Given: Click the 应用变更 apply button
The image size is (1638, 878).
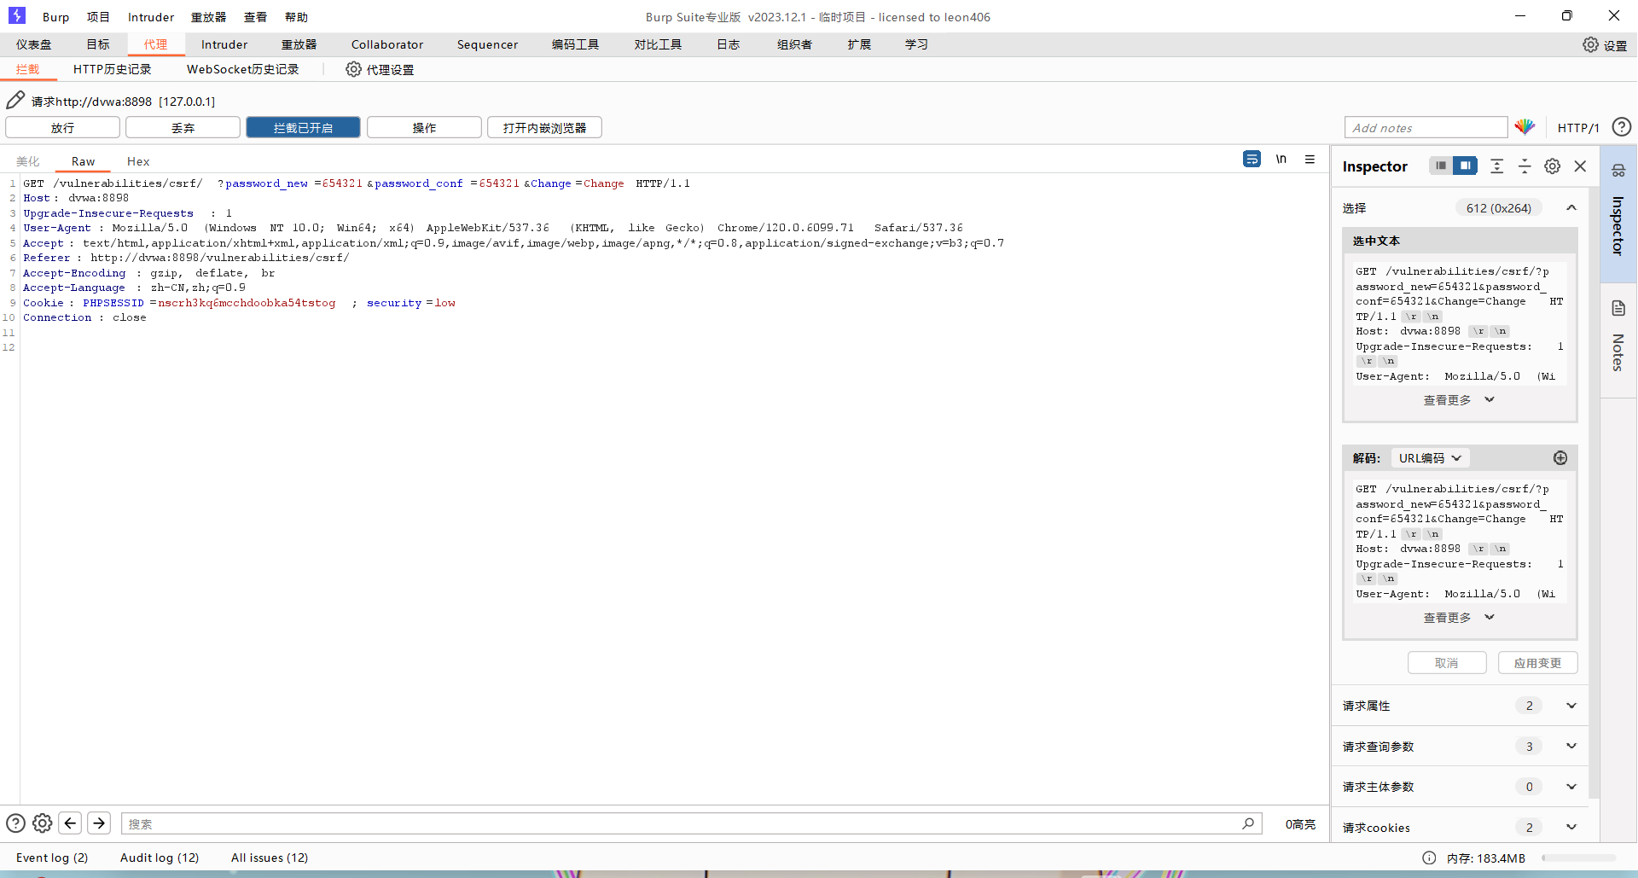Looking at the screenshot, I should [1537, 663].
